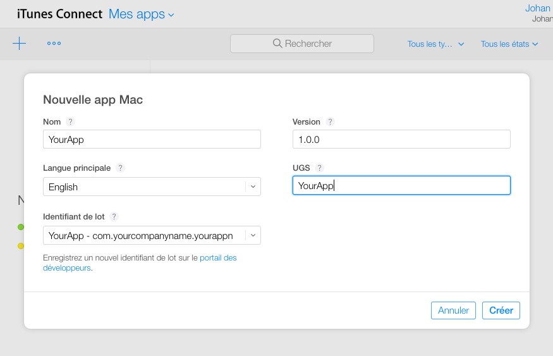Image resolution: width=553 pixels, height=356 pixels.
Task: Click the help icon beside Version
Action: tap(330, 122)
